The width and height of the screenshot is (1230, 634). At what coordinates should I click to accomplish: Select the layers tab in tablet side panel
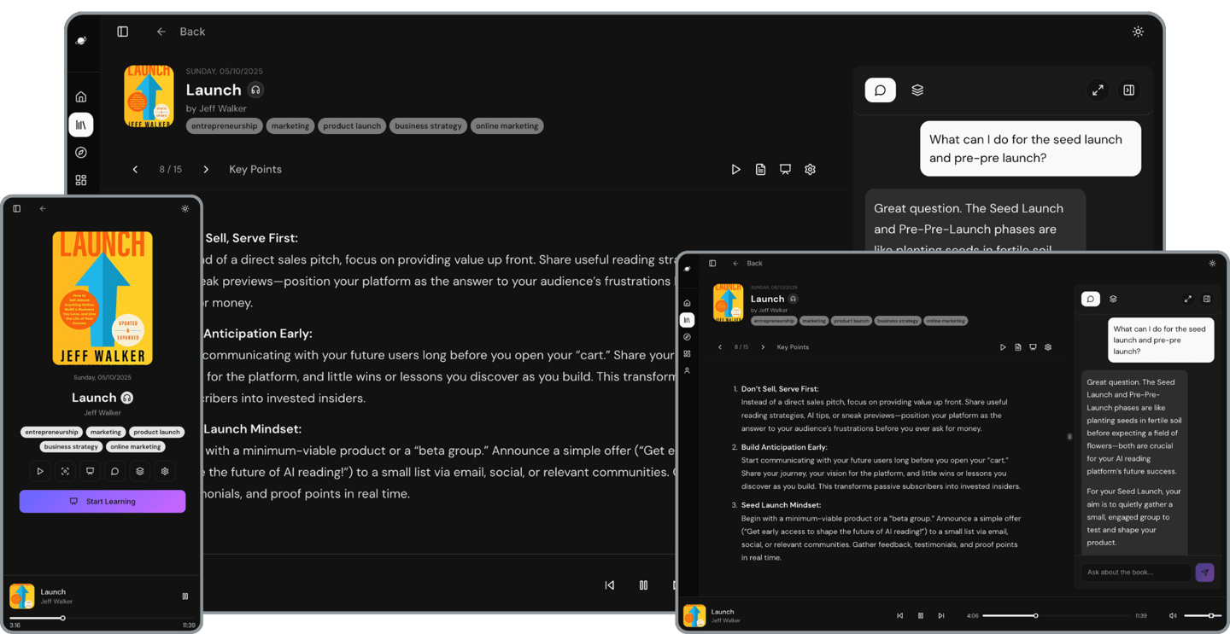point(1113,299)
